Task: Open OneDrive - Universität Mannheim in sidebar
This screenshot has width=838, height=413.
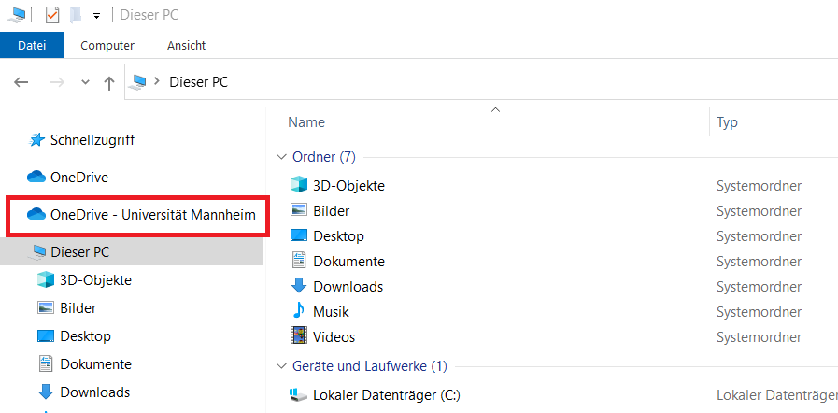Action: click(152, 215)
